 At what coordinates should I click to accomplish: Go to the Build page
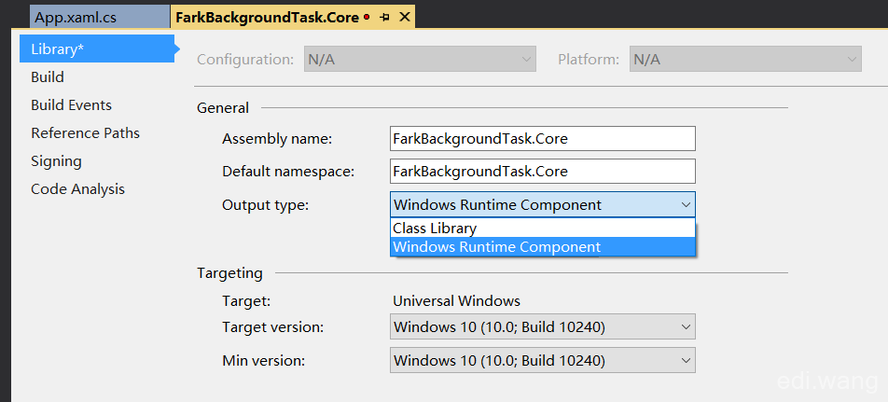[48, 77]
